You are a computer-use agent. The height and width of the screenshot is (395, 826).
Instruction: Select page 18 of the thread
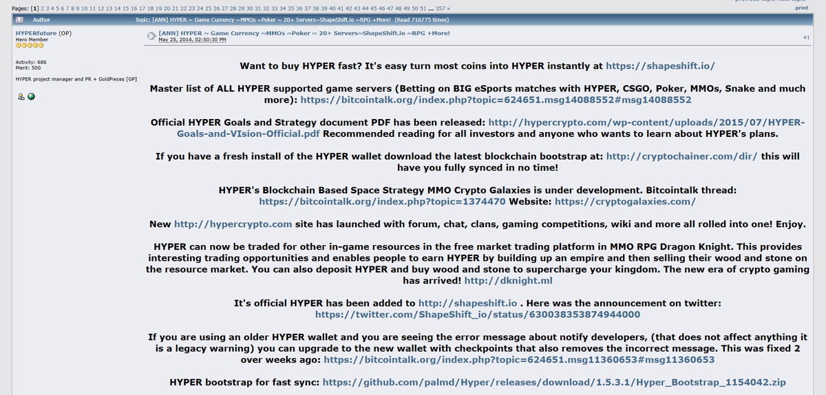point(151,8)
